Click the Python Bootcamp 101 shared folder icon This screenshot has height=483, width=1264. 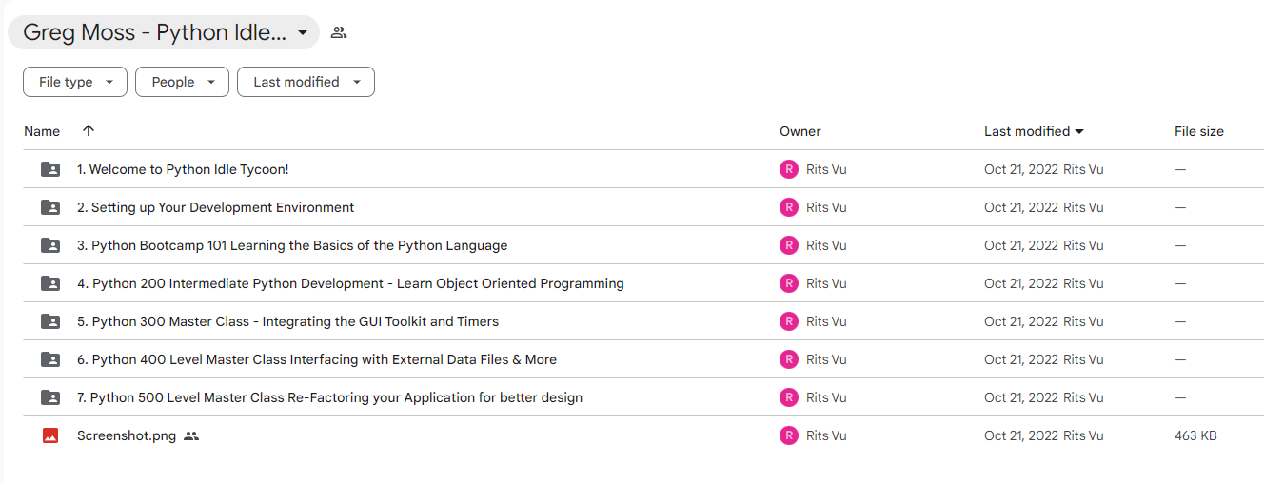pos(50,245)
